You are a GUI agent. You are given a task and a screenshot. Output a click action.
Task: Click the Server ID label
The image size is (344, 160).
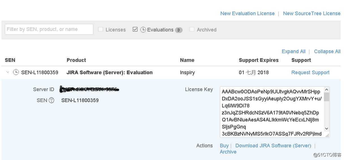coord(44,89)
